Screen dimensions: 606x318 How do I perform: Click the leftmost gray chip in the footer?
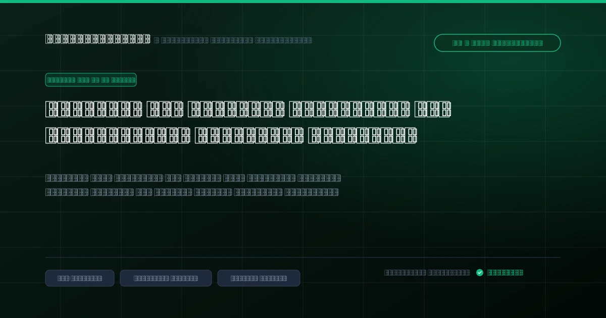coord(80,278)
